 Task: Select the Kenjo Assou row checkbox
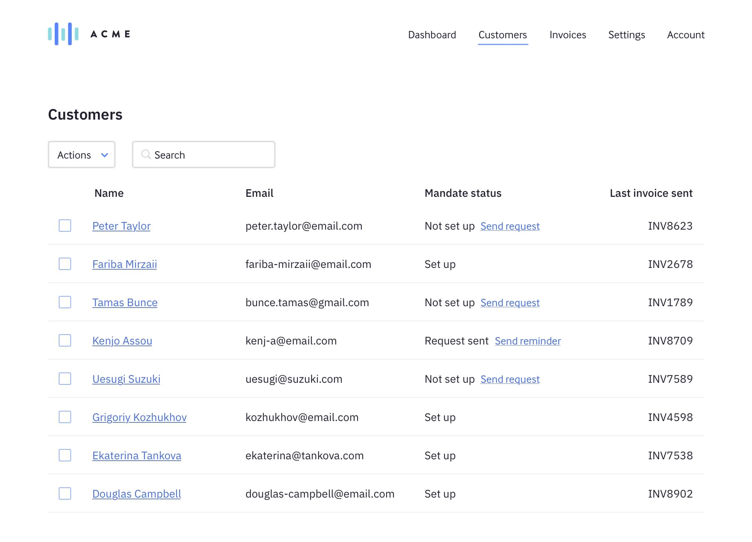(65, 340)
